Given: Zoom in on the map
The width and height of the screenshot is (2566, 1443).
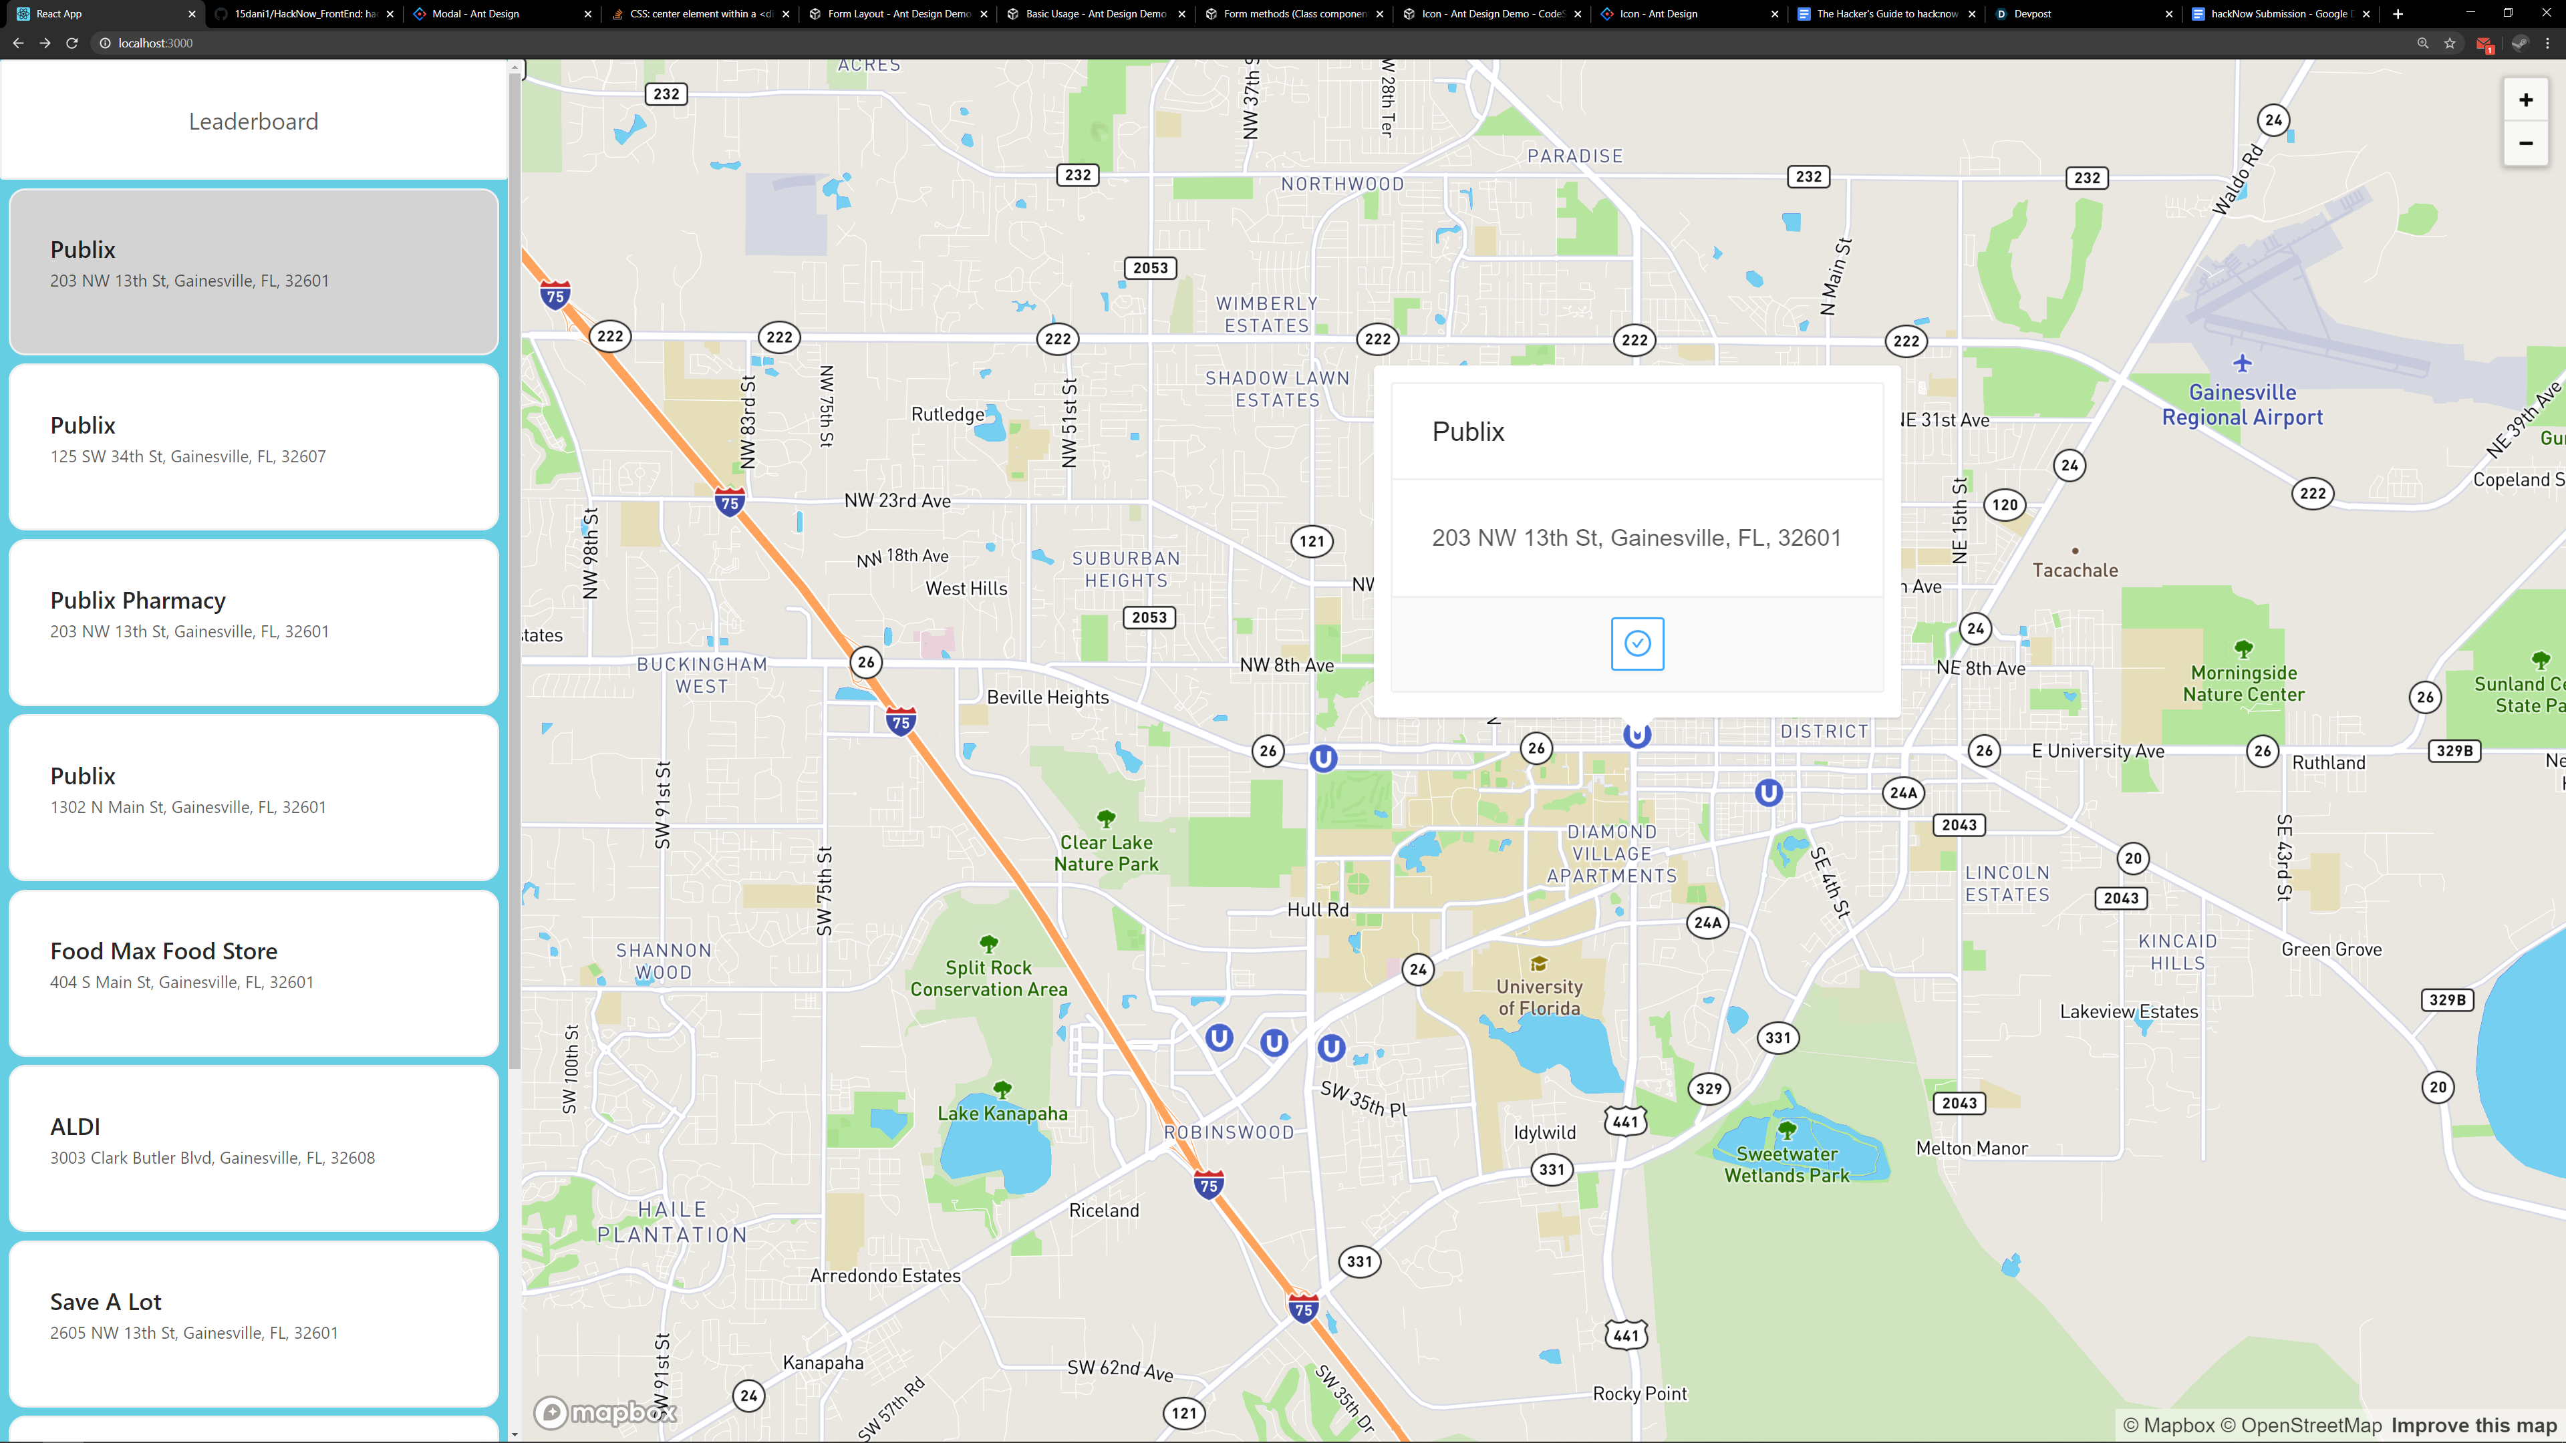Looking at the screenshot, I should (x=2525, y=100).
